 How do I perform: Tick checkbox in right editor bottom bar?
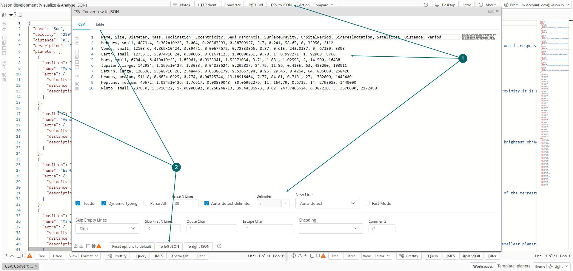312,255
